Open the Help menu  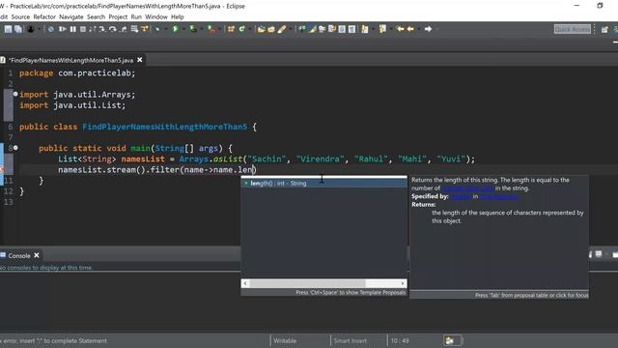177,17
